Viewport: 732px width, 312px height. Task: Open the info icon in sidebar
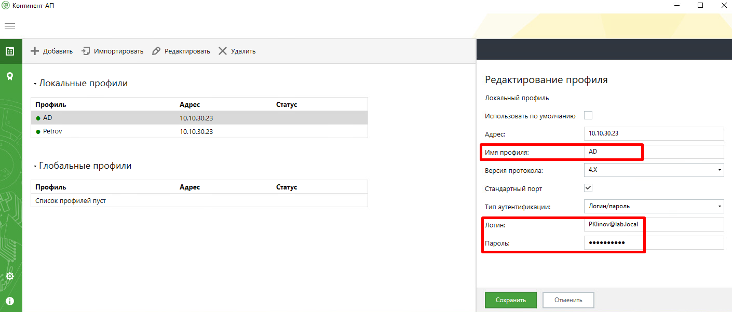click(10, 301)
